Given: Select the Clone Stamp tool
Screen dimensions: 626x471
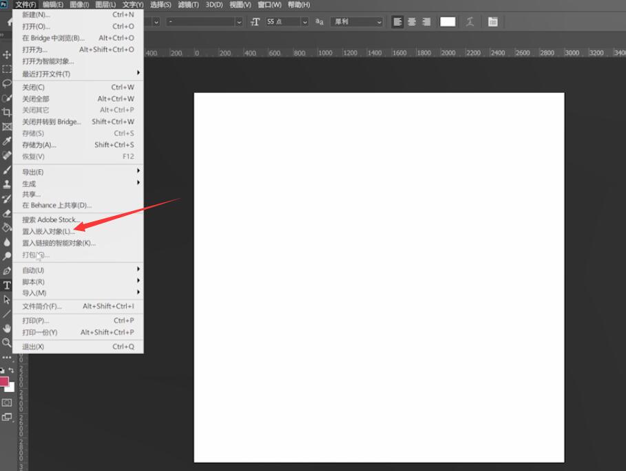Looking at the screenshot, I should (x=7, y=184).
